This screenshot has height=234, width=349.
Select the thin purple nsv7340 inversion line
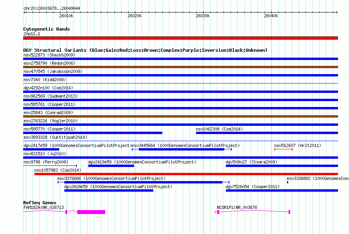coord(180,83)
